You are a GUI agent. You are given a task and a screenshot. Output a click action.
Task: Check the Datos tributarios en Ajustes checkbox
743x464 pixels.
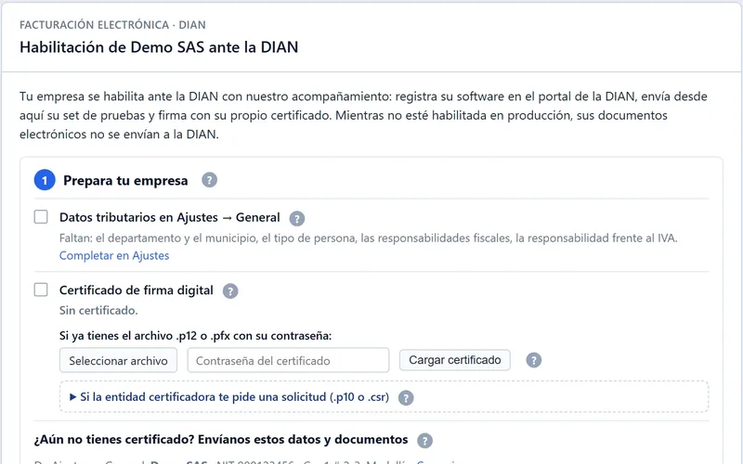pyautogui.click(x=41, y=217)
